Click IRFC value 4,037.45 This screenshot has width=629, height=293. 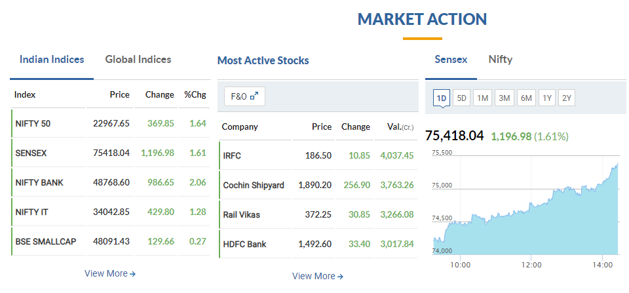[x=397, y=156]
